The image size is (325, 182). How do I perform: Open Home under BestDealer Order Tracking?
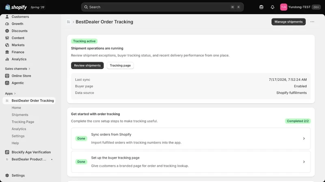coord(16,108)
